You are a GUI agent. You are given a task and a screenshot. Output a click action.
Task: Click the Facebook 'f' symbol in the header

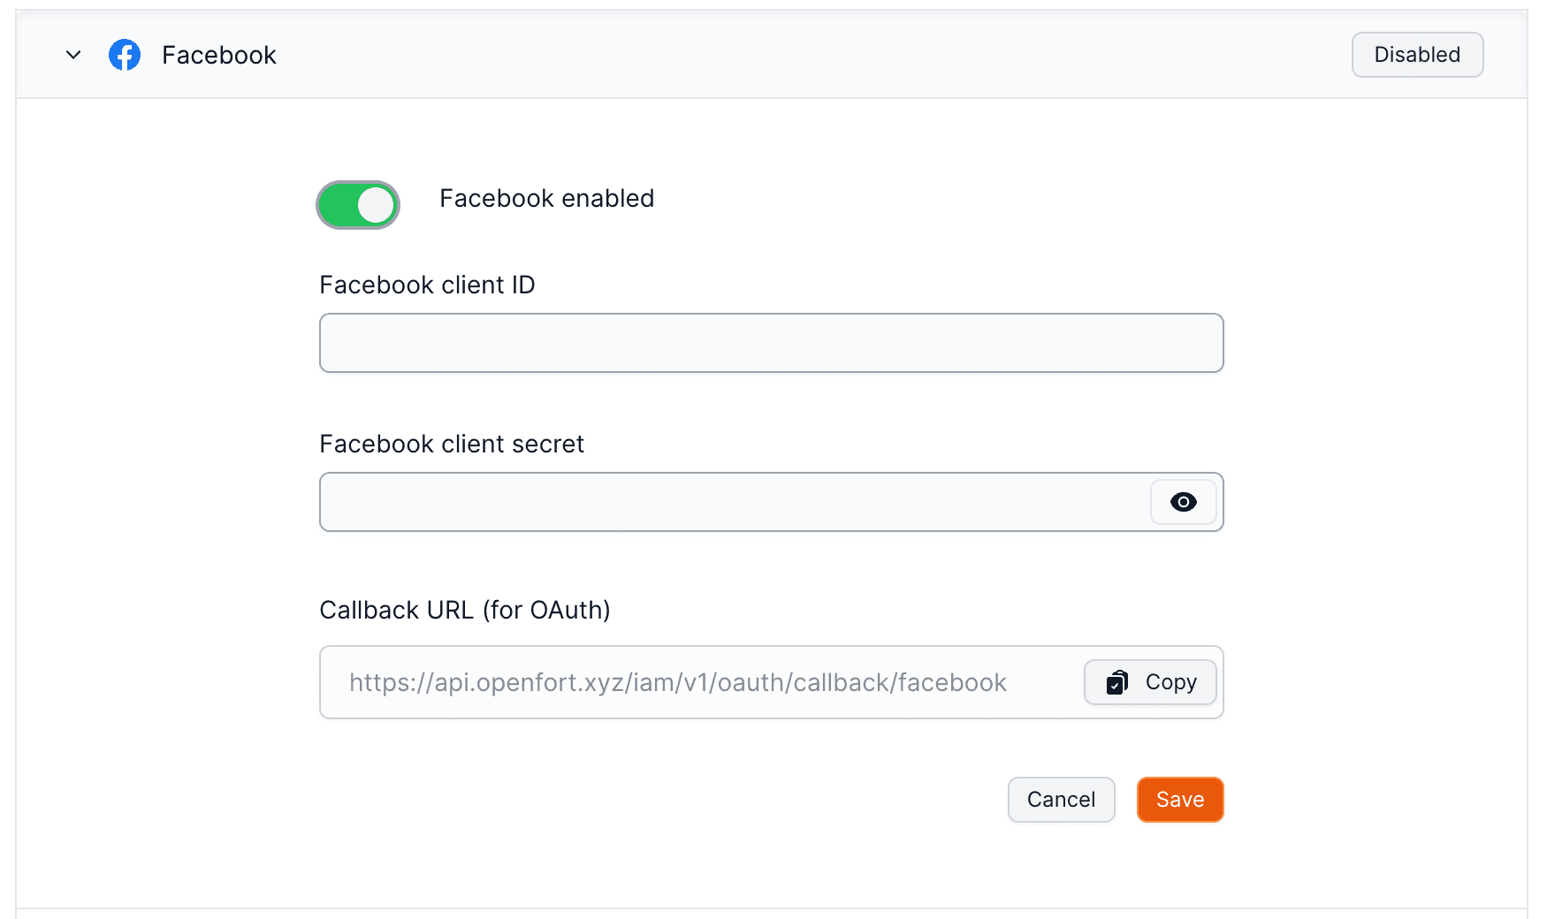point(125,54)
